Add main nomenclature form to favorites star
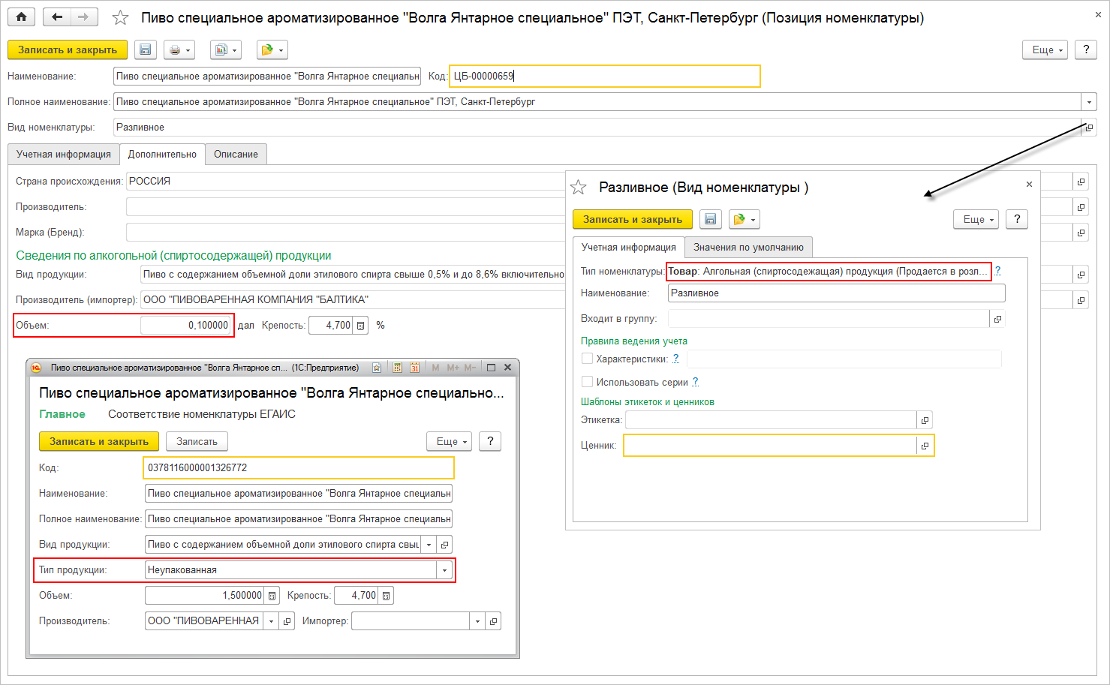The height and width of the screenshot is (685, 1110). [x=120, y=18]
